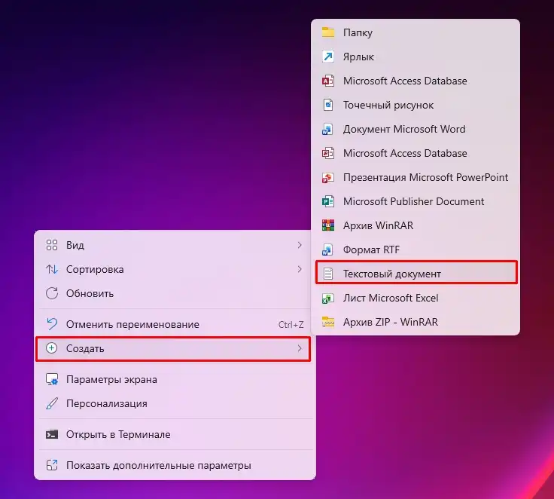Click the yellow folder icon beside Папку
This screenshot has width=554, height=499.
[328, 32]
